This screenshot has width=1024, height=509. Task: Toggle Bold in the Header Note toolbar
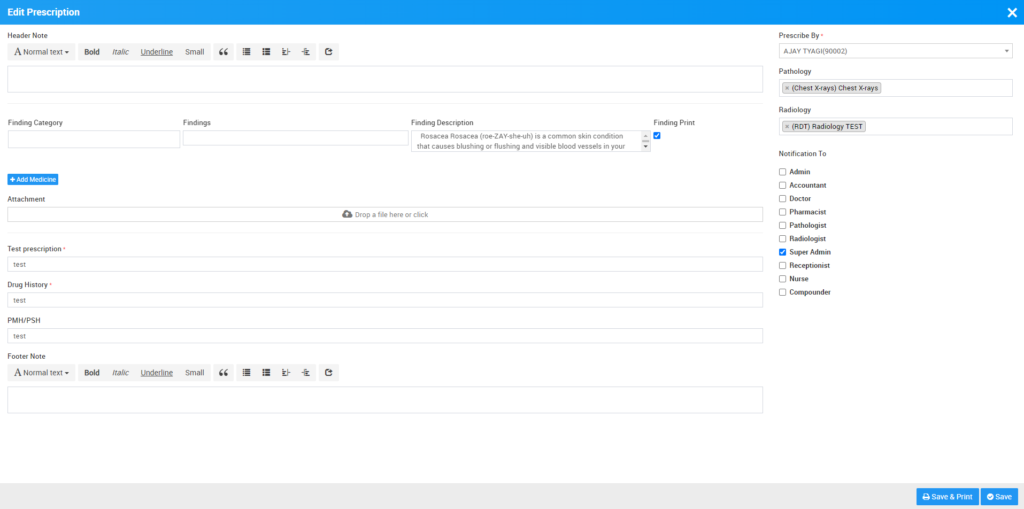91,51
